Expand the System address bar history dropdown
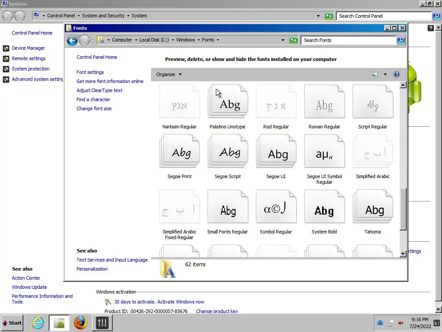The width and height of the screenshot is (442, 332). pos(318,16)
